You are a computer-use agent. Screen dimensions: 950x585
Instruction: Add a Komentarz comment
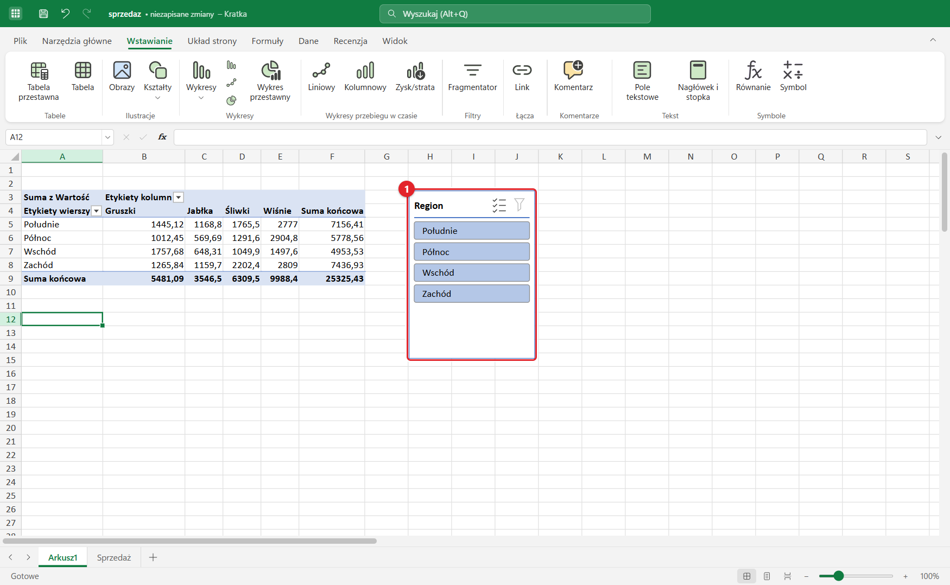tap(573, 77)
